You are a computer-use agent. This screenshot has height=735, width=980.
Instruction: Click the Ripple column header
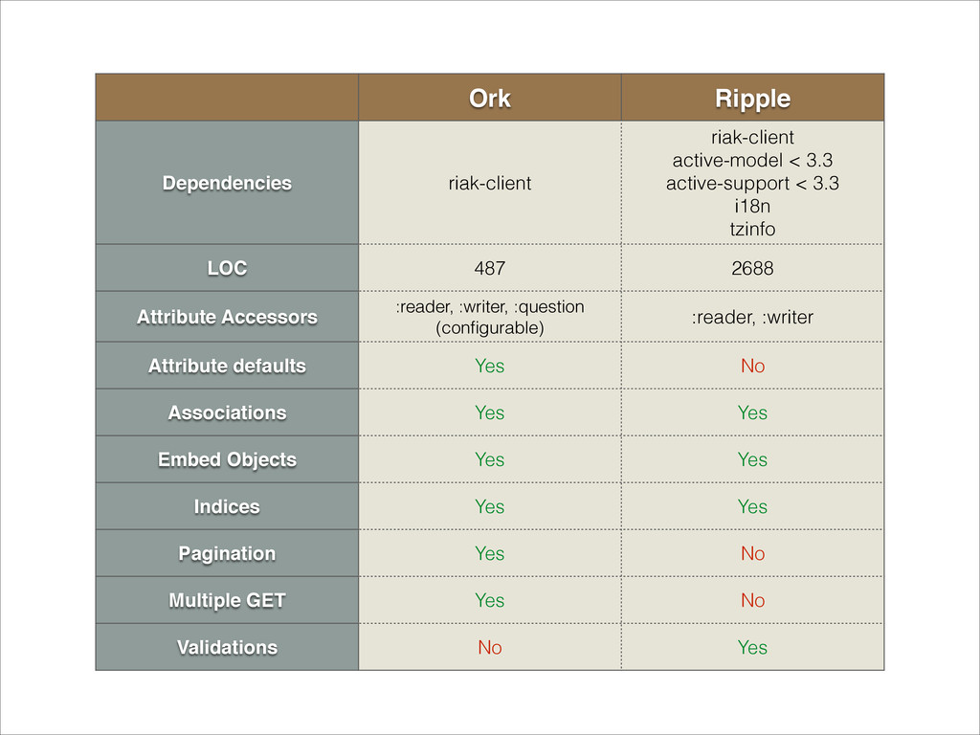coord(752,99)
